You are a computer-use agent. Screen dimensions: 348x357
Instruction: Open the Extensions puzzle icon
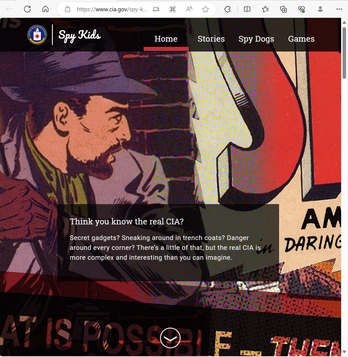pyautogui.click(x=227, y=9)
